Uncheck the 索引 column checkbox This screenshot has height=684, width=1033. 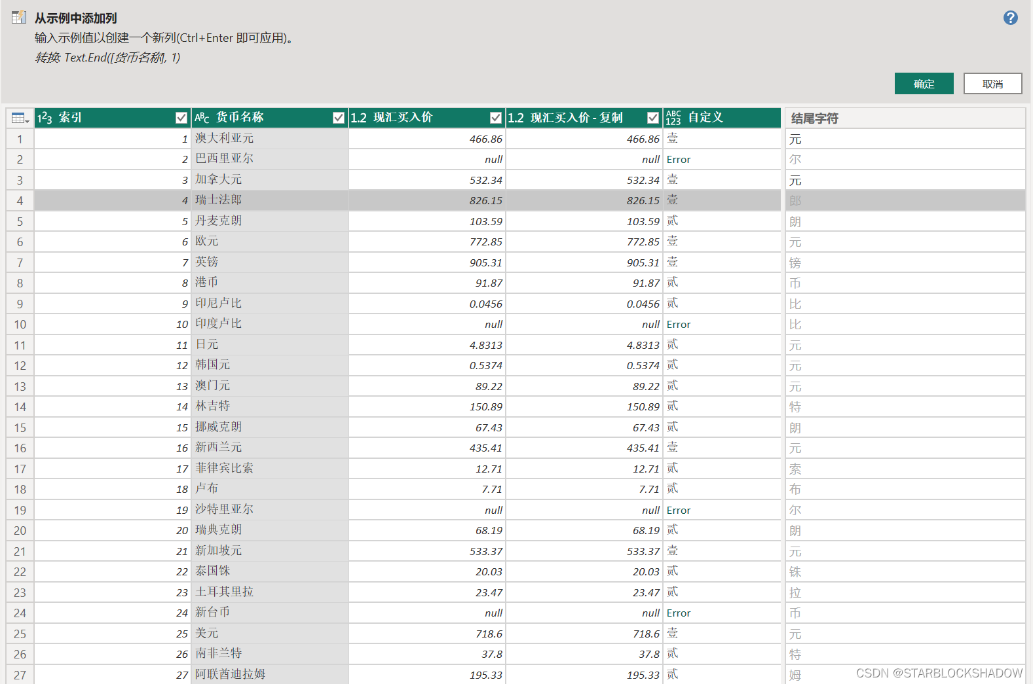pyautogui.click(x=181, y=118)
